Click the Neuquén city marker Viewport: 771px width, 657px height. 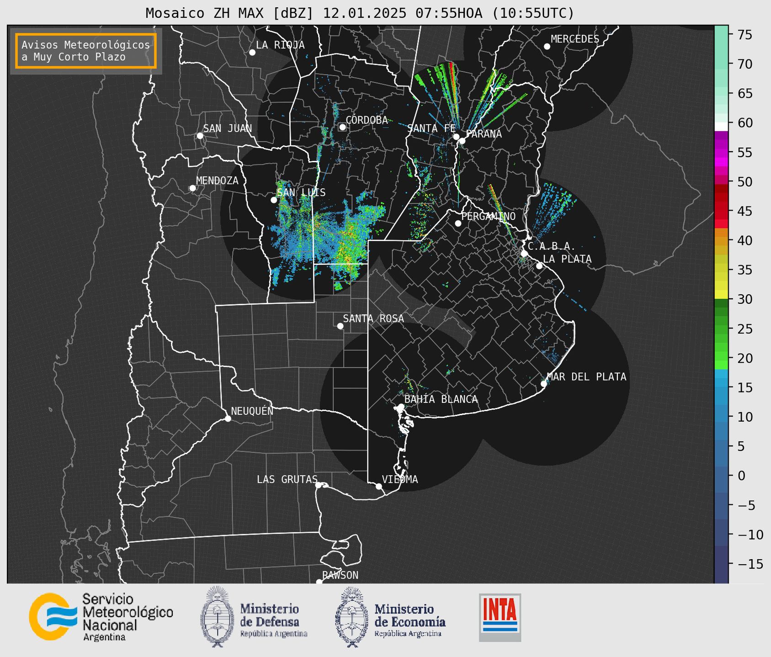228,419
